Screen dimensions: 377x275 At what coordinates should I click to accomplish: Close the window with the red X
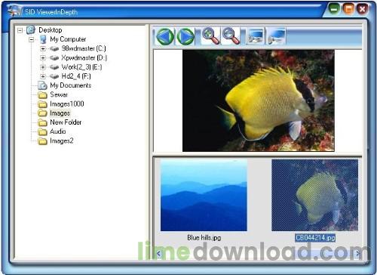pos(363,9)
